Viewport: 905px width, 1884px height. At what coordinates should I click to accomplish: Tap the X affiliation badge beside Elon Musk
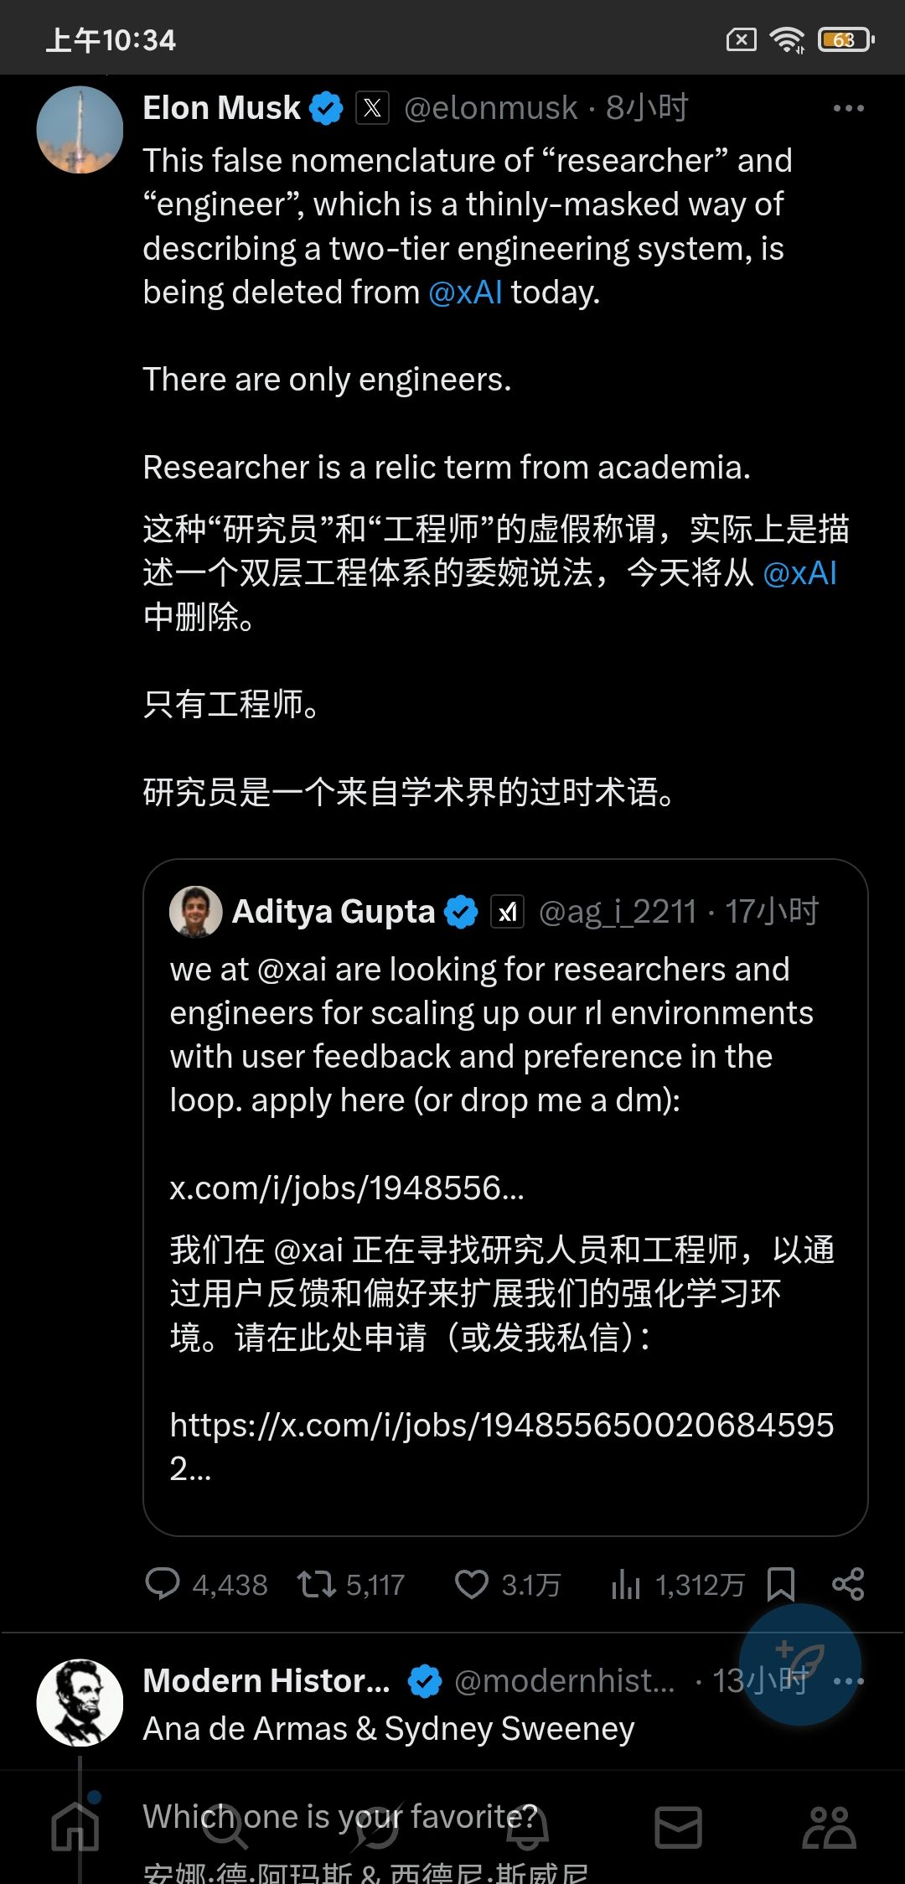tap(372, 108)
